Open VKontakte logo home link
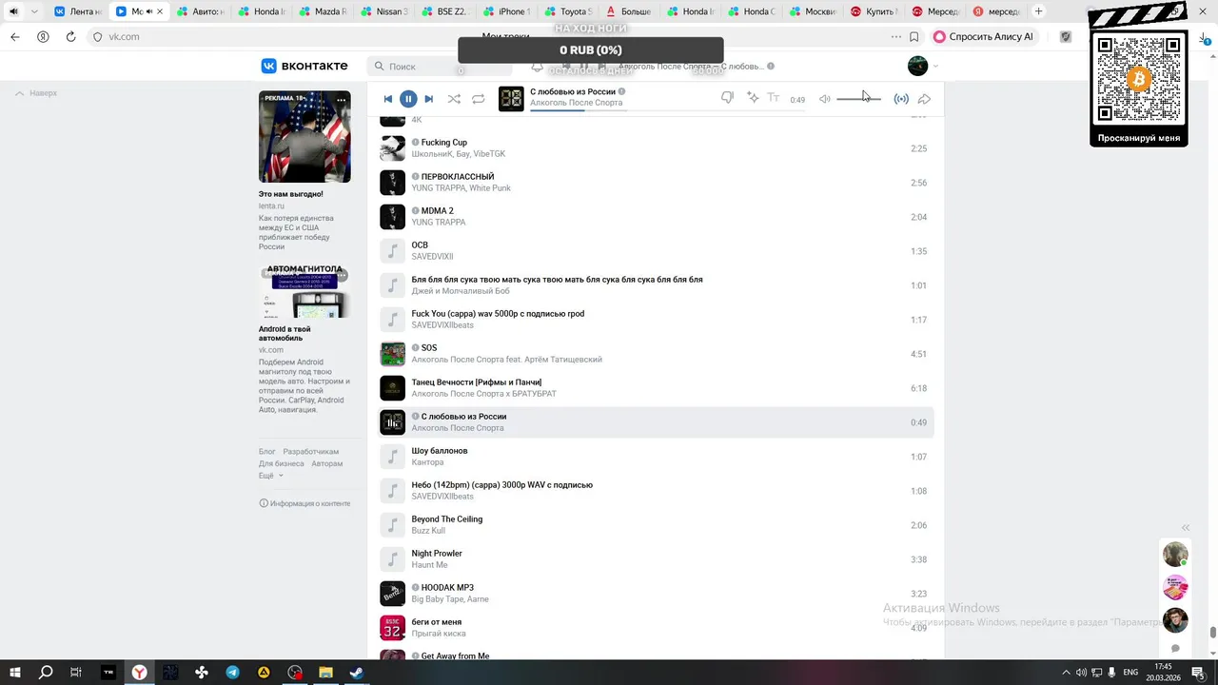This screenshot has height=685, width=1218. click(304, 66)
